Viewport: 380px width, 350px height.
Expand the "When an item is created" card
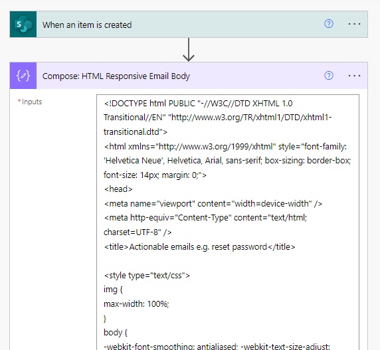click(87, 25)
